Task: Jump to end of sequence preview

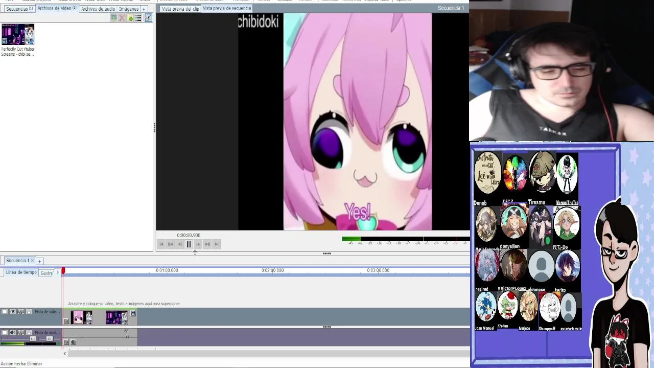Action: point(217,244)
